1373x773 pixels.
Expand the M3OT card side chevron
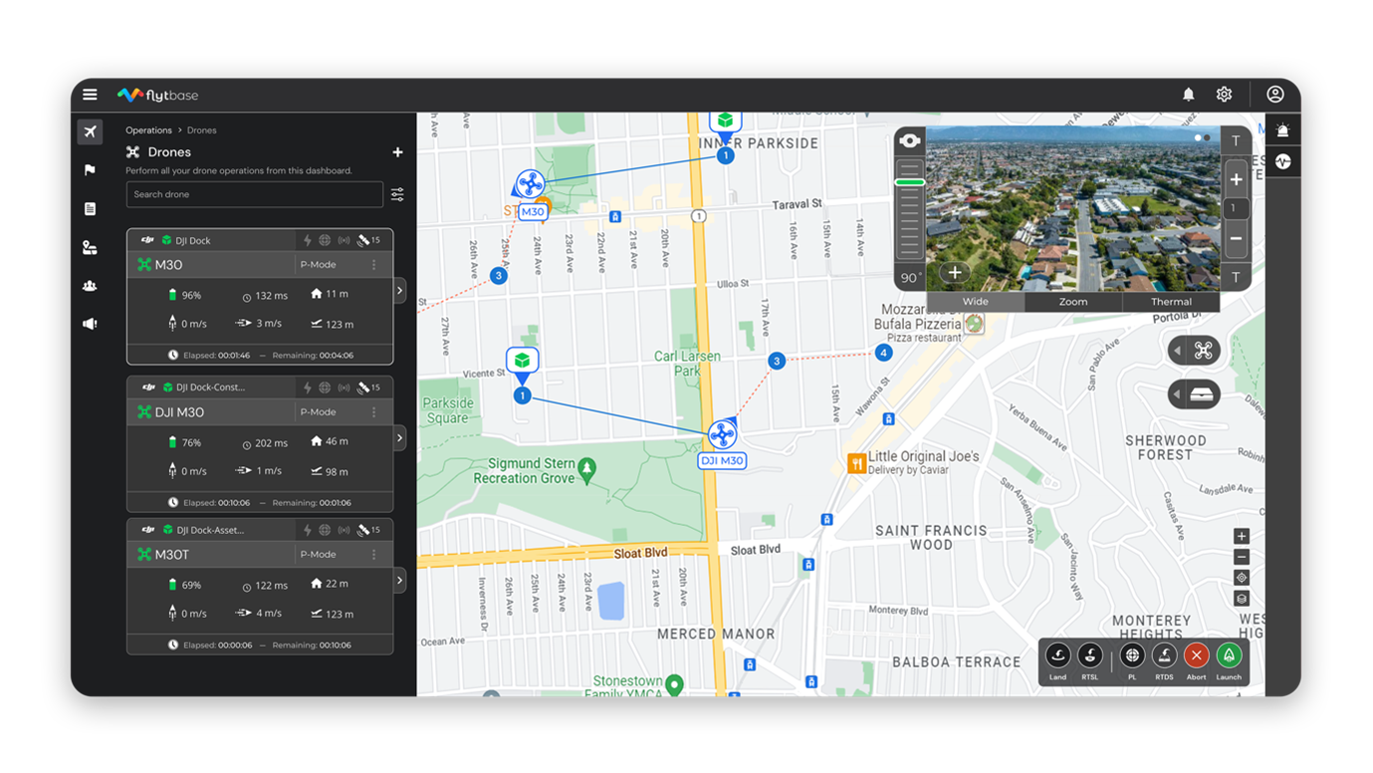(400, 581)
